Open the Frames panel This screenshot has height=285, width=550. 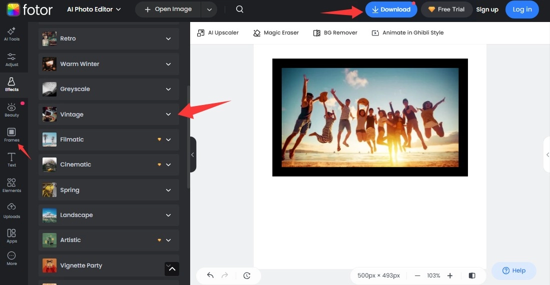click(x=12, y=134)
